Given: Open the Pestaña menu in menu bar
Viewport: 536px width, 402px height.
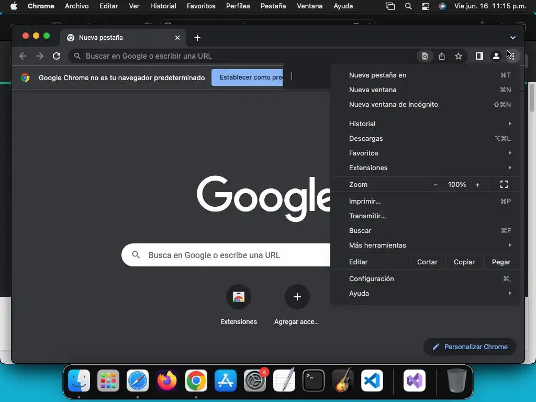Looking at the screenshot, I should (x=273, y=6).
